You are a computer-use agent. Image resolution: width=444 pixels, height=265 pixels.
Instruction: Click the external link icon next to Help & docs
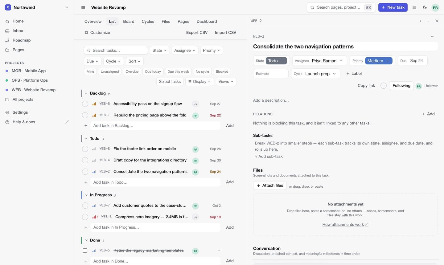tap(67, 122)
